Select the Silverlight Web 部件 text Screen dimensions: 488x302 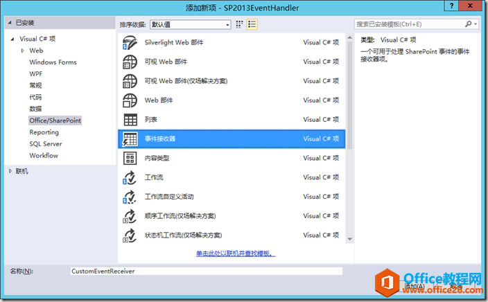click(x=174, y=43)
